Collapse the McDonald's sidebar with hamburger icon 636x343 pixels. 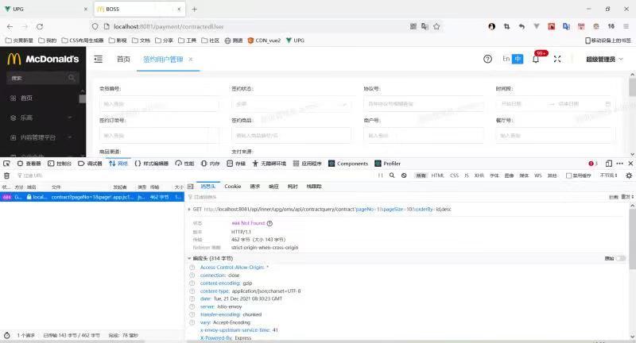pyautogui.click(x=98, y=60)
